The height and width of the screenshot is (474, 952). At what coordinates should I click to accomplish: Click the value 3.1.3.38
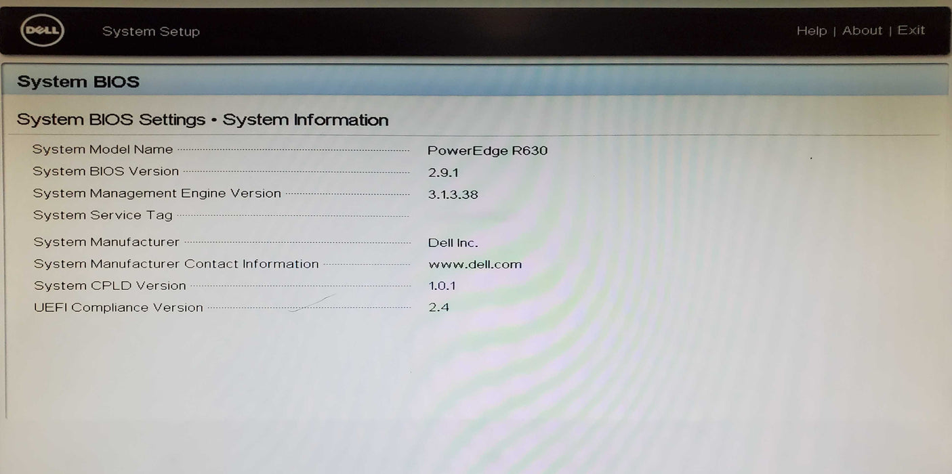click(453, 194)
